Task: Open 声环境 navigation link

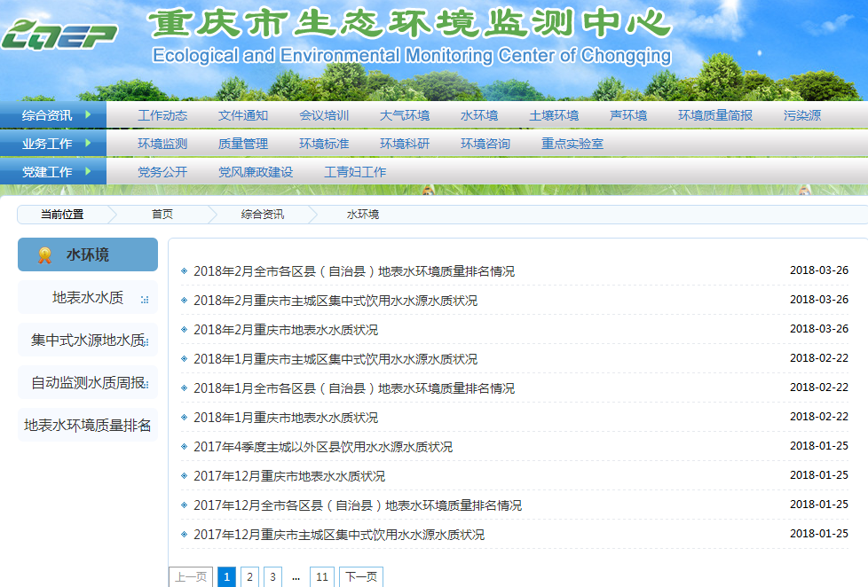Action: pyautogui.click(x=628, y=115)
